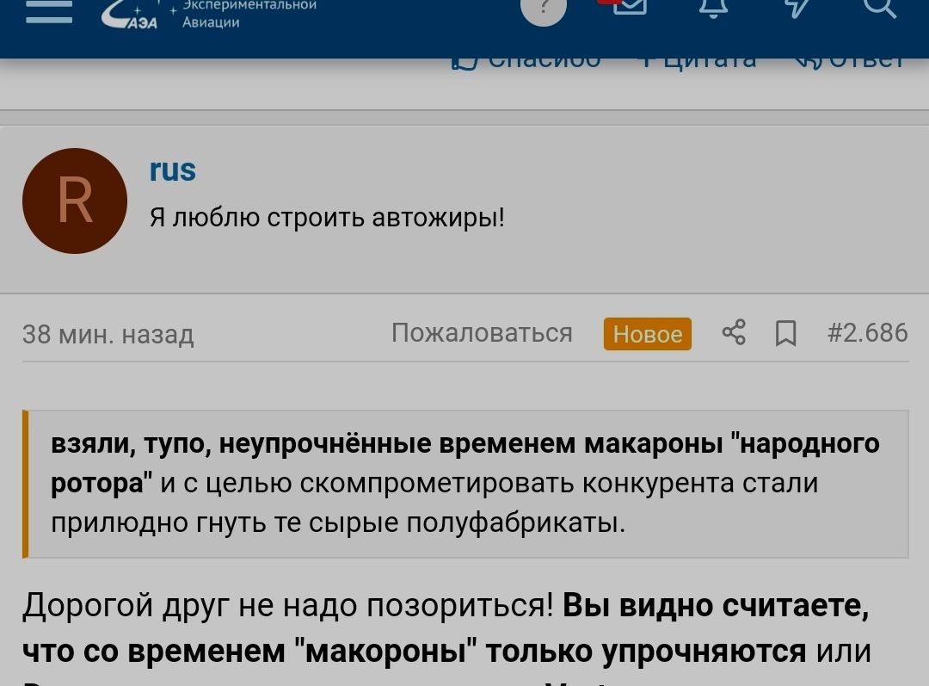Click the round R avatar of rus

tap(74, 201)
